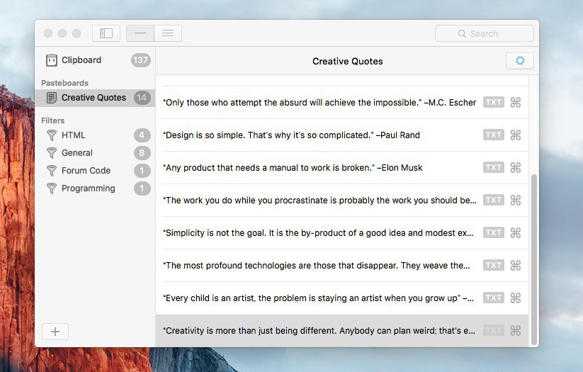
Task: Click command icon on Creativity quote
Action: [515, 331]
